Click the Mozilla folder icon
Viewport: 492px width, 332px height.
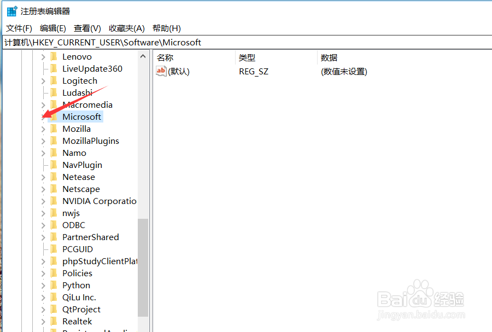(x=54, y=129)
